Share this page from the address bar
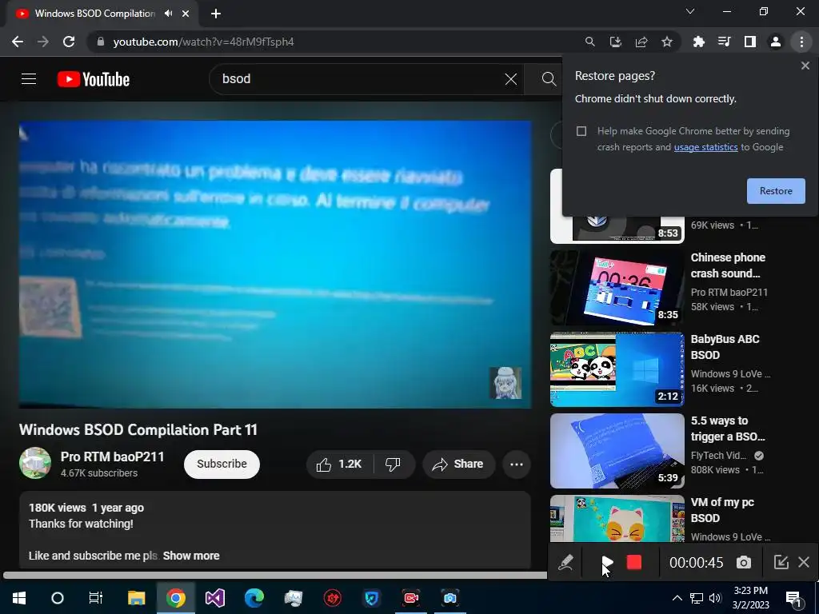The height and width of the screenshot is (614, 819). pos(641,42)
